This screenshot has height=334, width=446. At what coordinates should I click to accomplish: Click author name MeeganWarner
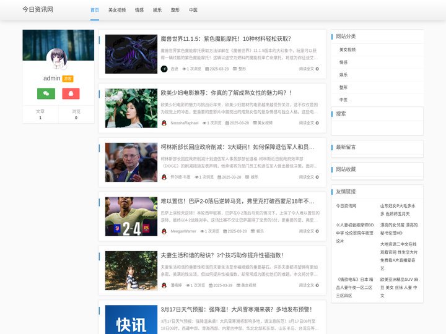tap(183, 231)
